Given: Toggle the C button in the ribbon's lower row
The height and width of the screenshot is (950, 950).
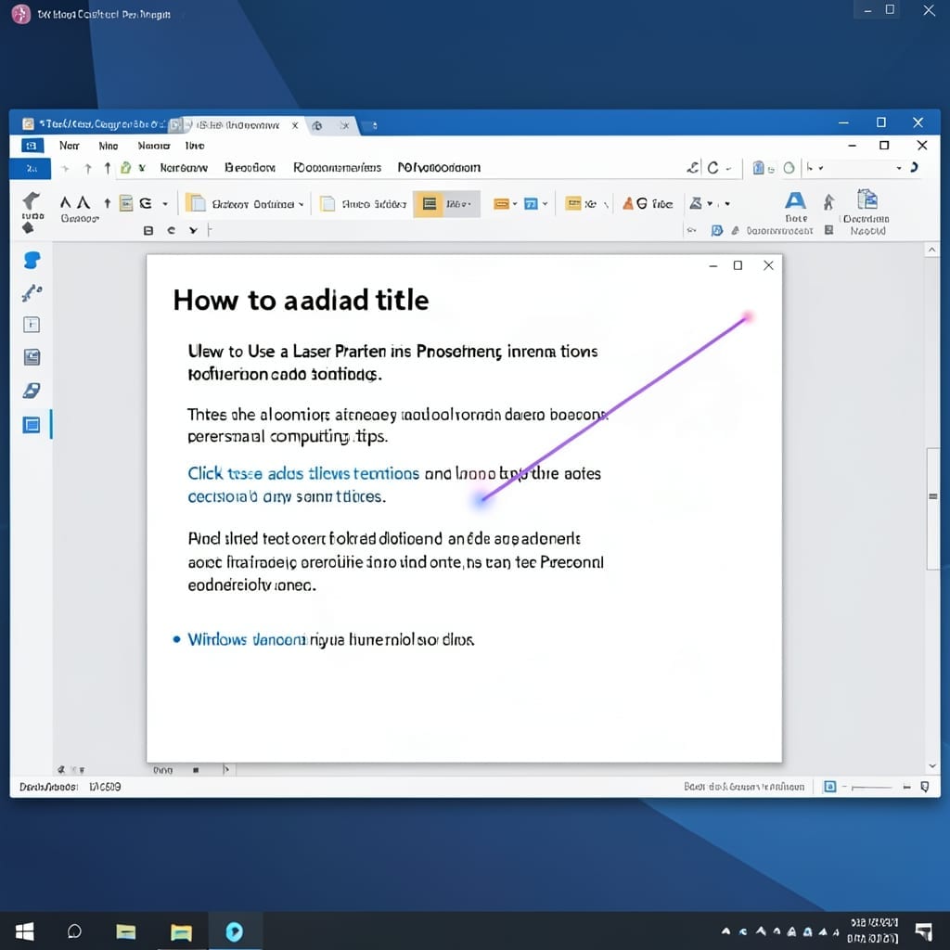Looking at the screenshot, I should tap(172, 230).
